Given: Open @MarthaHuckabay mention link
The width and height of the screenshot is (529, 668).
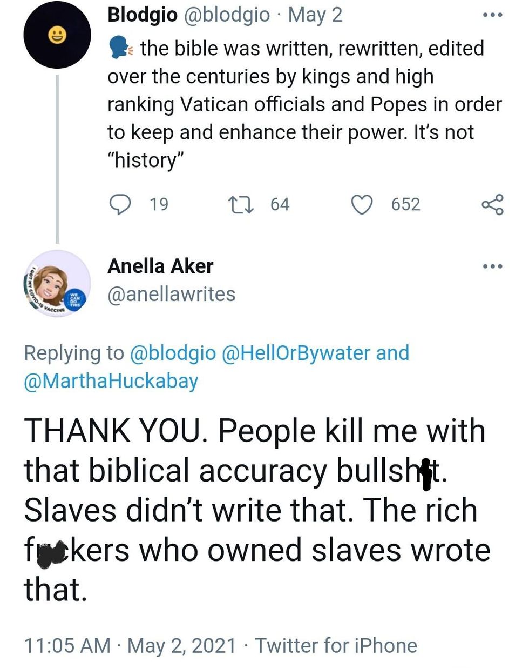Looking at the screenshot, I should click(111, 381).
